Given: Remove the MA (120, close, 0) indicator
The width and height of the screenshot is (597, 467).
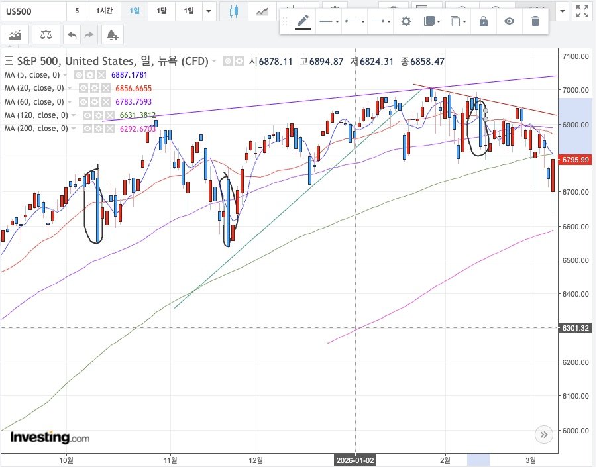Looking at the screenshot, I should (109, 115).
